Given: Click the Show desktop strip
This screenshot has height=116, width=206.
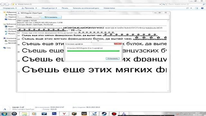Looking at the screenshot, I should [205, 114].
